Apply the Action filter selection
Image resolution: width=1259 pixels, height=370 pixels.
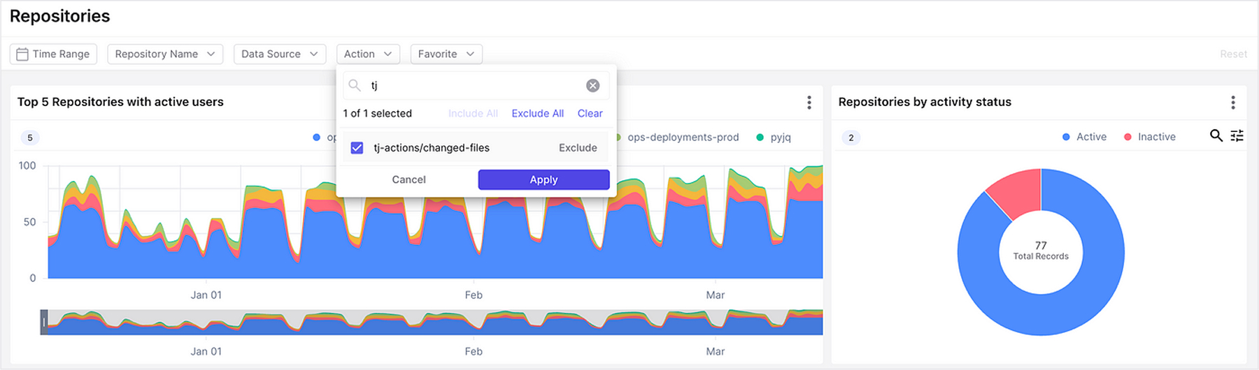tap(543, 179)
